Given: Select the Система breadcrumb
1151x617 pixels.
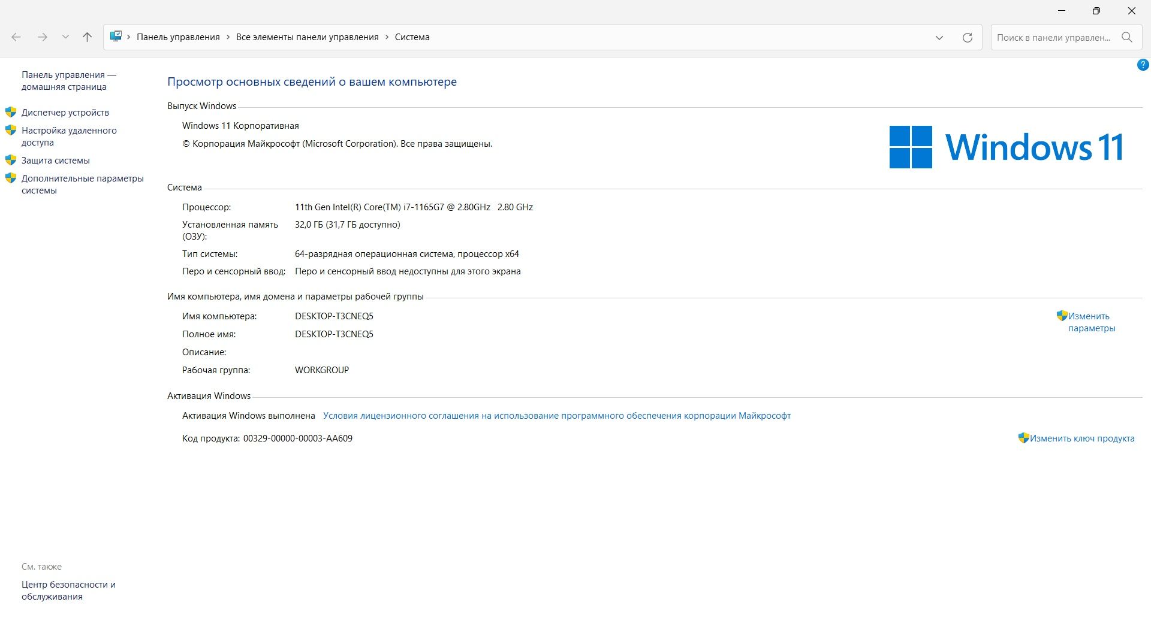Looking at the screenshot, I should click(412, 37).
